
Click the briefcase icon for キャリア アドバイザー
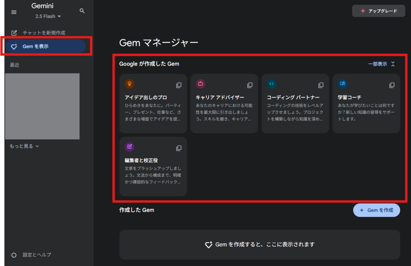click(x=201, y=84)
